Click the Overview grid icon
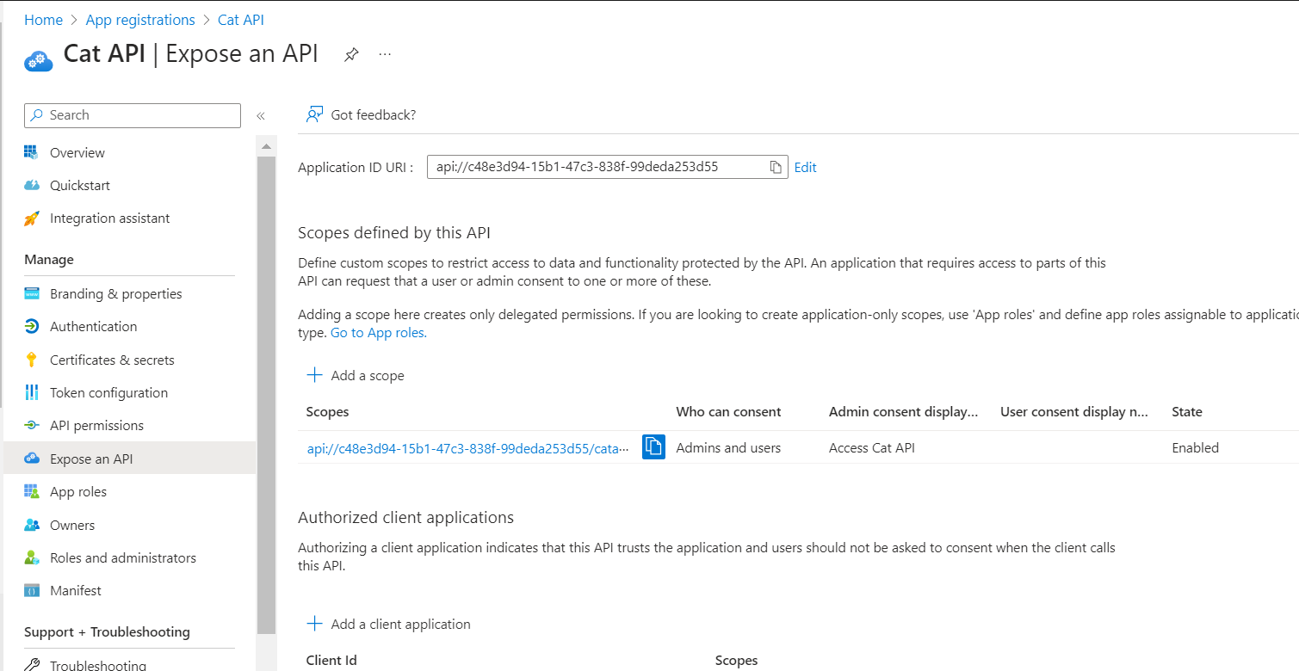This screenshot has height=671, width=1299. pos(32,152)
